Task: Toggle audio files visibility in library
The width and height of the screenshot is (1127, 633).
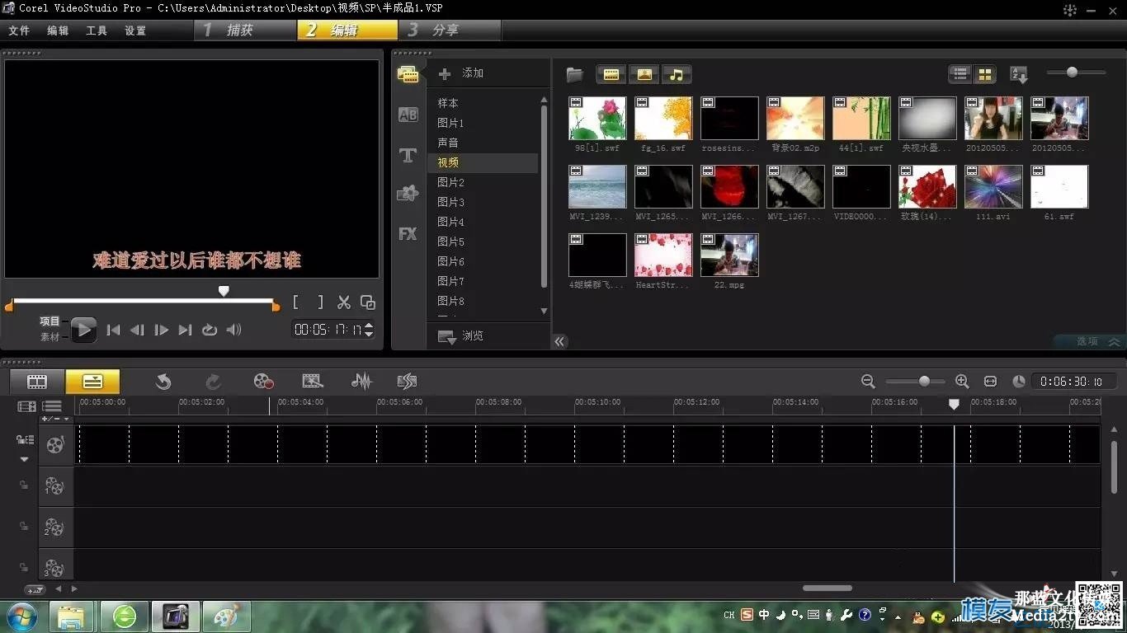Action: [677, 75]
